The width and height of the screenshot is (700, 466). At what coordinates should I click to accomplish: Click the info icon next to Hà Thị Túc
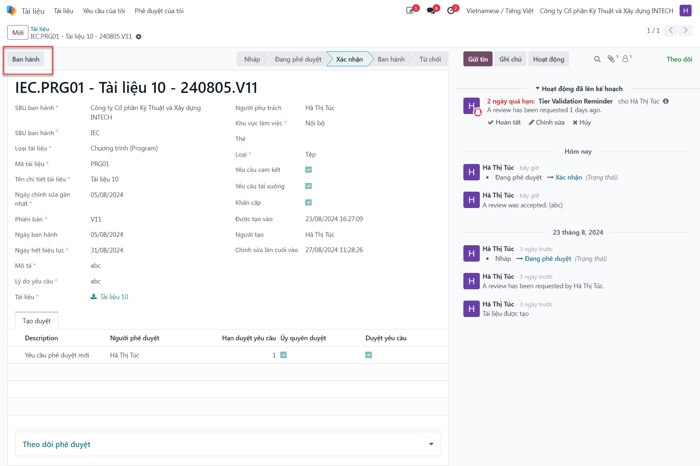pos(666,101)
